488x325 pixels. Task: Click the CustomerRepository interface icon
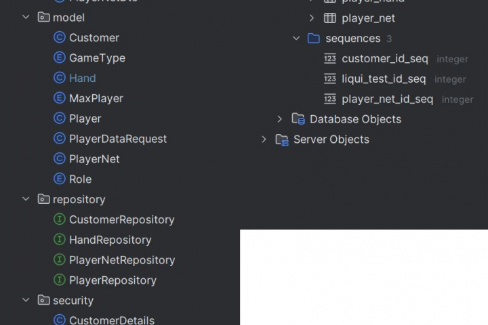point(60,219)
